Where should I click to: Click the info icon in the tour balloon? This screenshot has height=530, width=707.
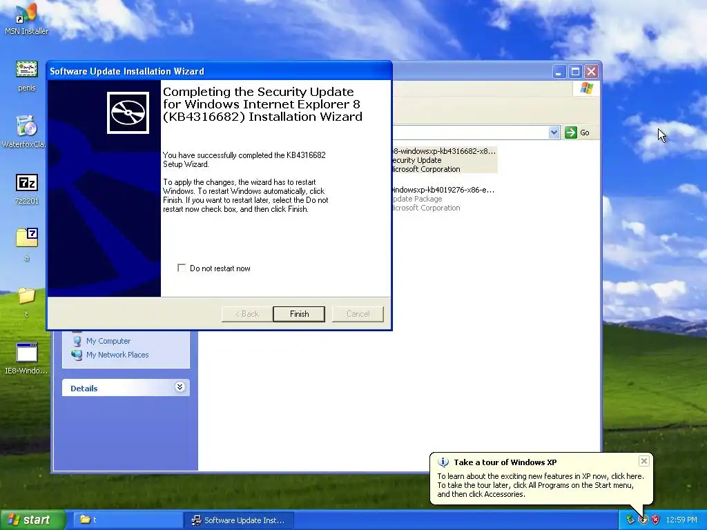(x=443, y=462)
